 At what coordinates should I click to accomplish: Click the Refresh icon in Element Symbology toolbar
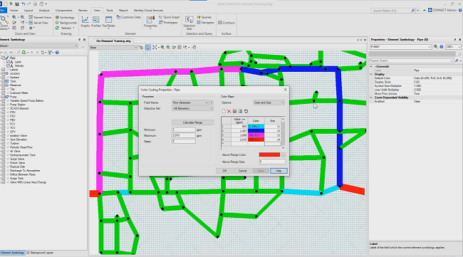(24, 53)
